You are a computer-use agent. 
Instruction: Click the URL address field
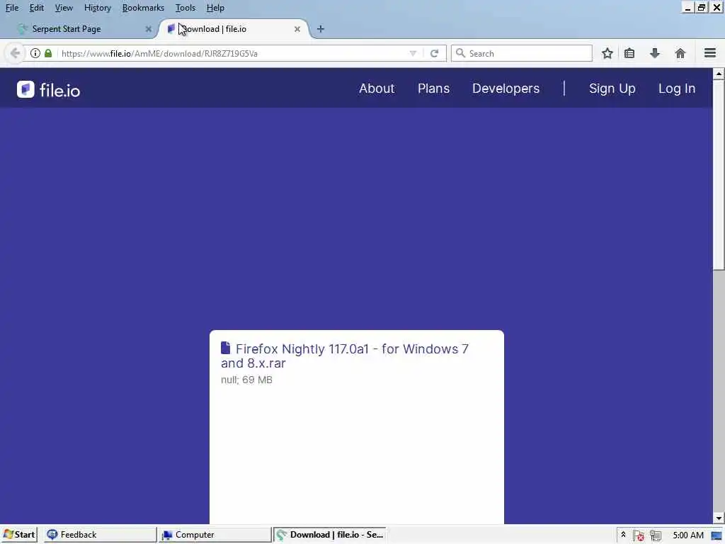coord(234,53)
